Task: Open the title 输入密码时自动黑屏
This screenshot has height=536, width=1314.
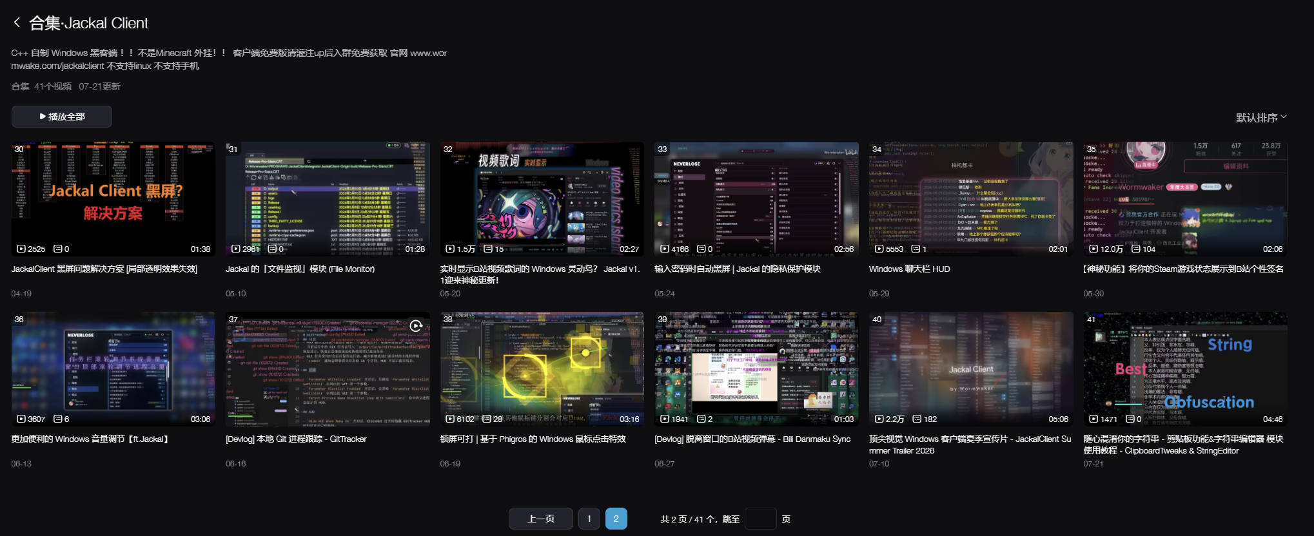Action: (738, 269)
